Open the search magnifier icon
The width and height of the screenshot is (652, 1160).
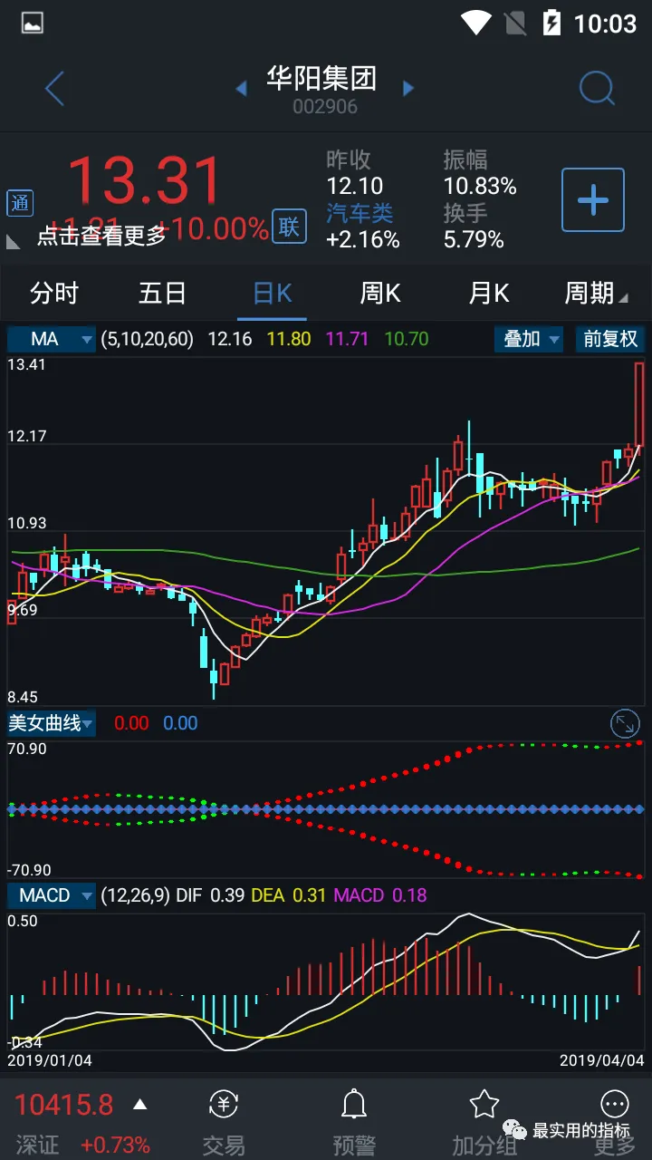[597, 89]
